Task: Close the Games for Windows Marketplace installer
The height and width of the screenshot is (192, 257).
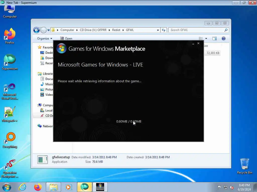Action: pos(198,43)
